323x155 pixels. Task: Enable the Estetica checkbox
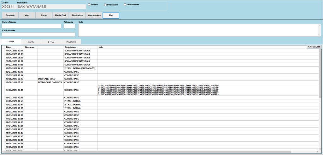coord(89,5)
